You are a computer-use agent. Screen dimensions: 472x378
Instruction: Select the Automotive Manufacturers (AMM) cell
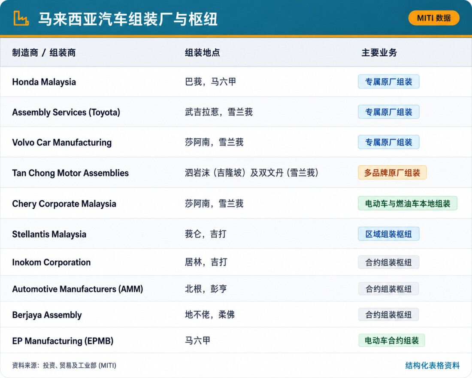(x=77, y=289)
